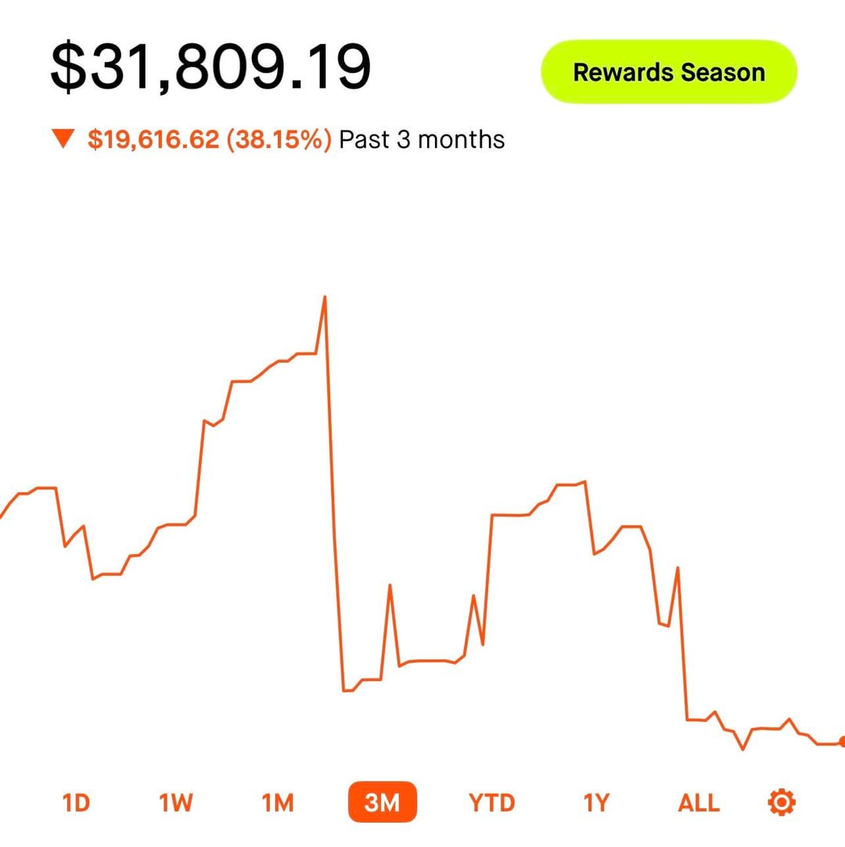Show the 1M chart view
Image resolution: width=845 pixels, height=847 pixels.
(x=277, y=802)
